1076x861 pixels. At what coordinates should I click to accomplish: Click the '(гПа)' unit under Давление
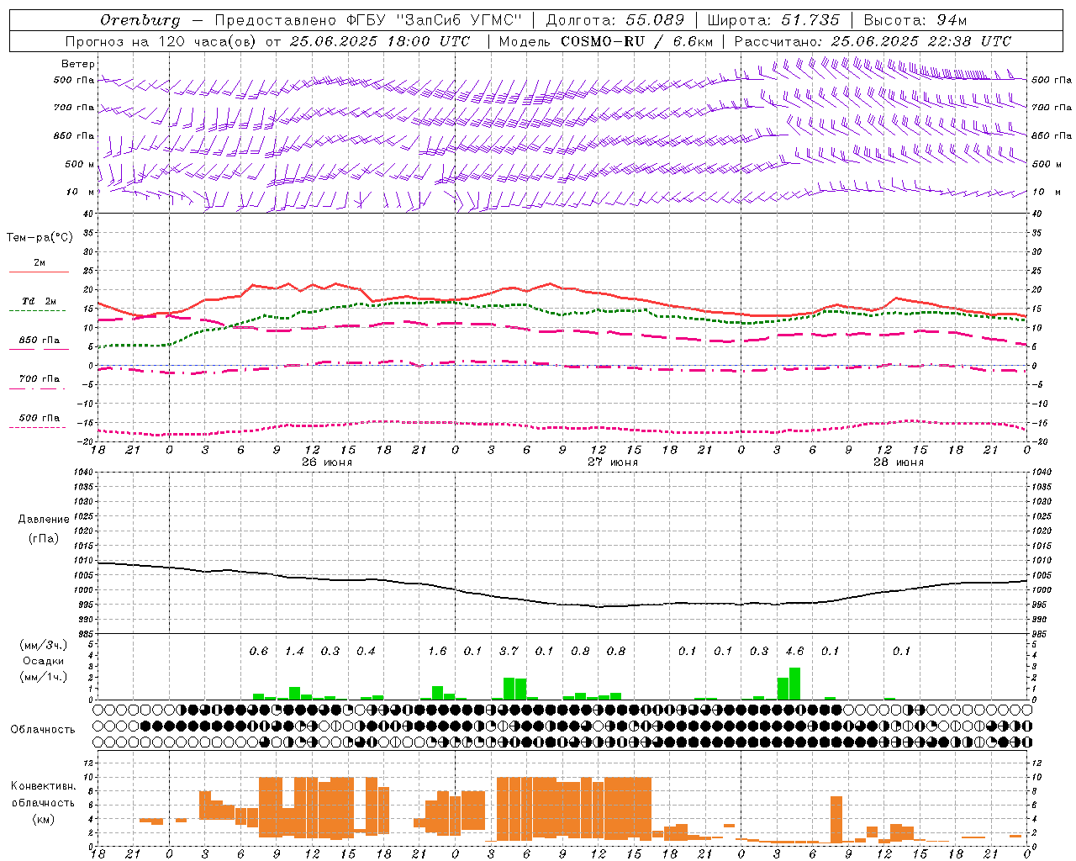pyautogui.click(x=44, y=538)
